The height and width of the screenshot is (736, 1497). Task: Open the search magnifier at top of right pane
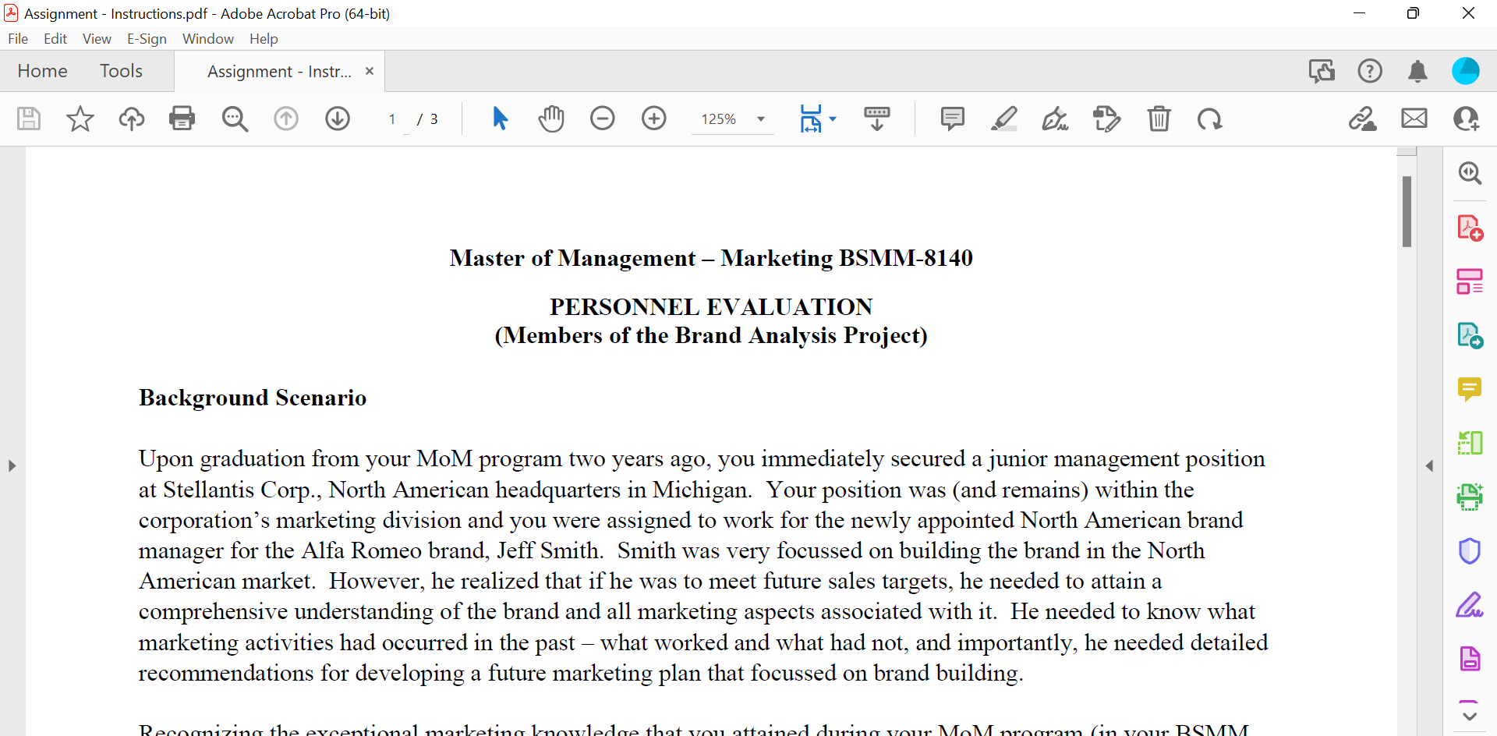[x=1470, y=173]
